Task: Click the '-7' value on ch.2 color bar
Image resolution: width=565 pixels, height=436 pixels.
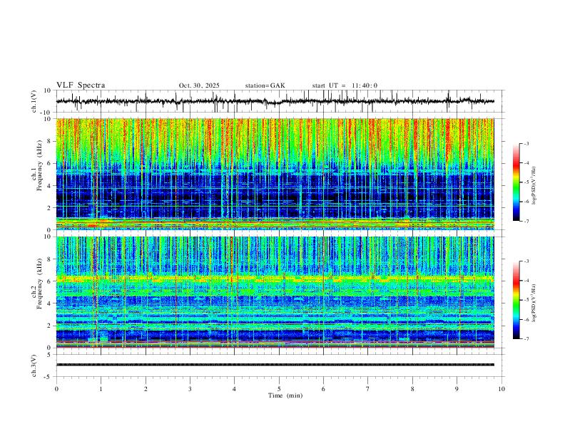Action: [526, 339]
